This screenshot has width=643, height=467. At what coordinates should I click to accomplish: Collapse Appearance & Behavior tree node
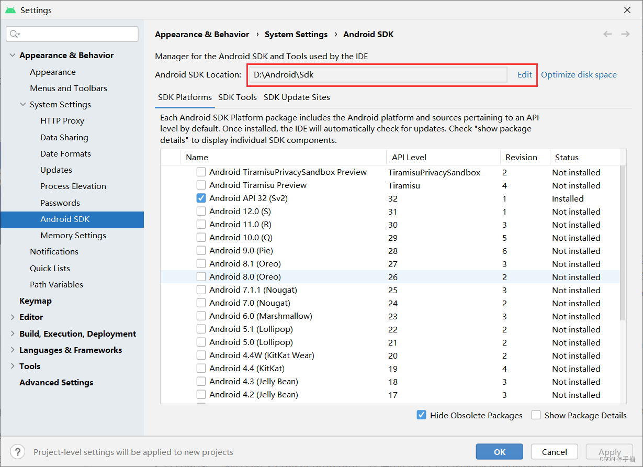click(x=13, y=55)
